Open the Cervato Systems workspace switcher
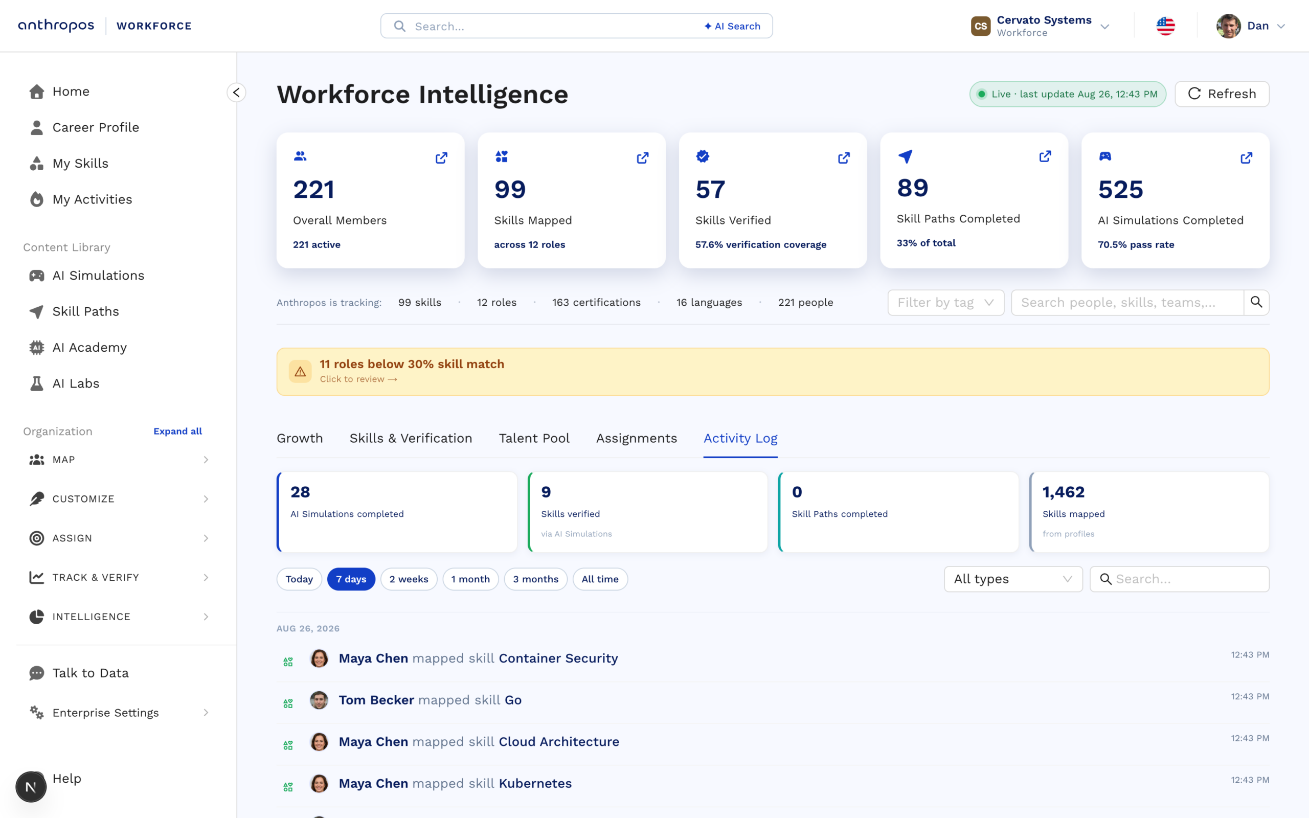The width and height of the screenshot is (1309, 818). [x=1041, y=26]
